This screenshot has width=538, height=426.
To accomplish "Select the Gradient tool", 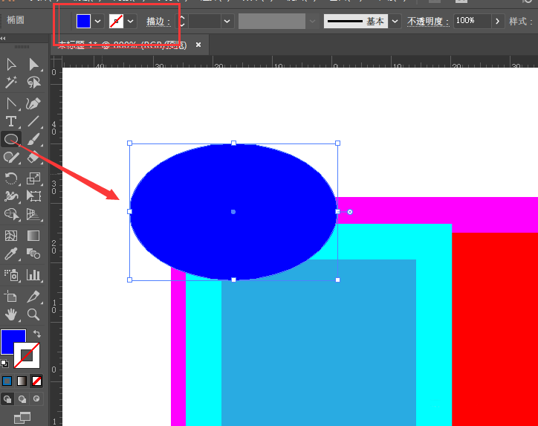I will point(33,236).
